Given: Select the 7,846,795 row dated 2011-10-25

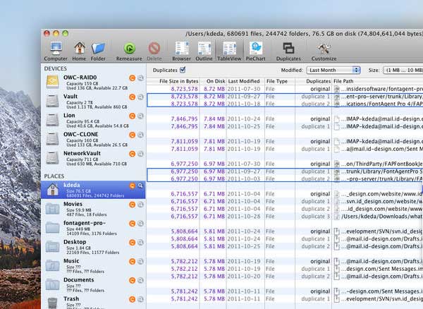Looking at the screenshot, I should tap(285, 126).
